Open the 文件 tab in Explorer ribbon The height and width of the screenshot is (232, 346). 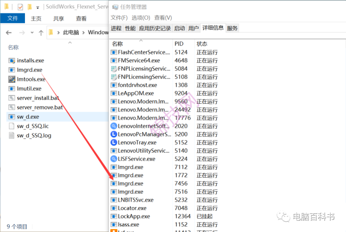12,18
